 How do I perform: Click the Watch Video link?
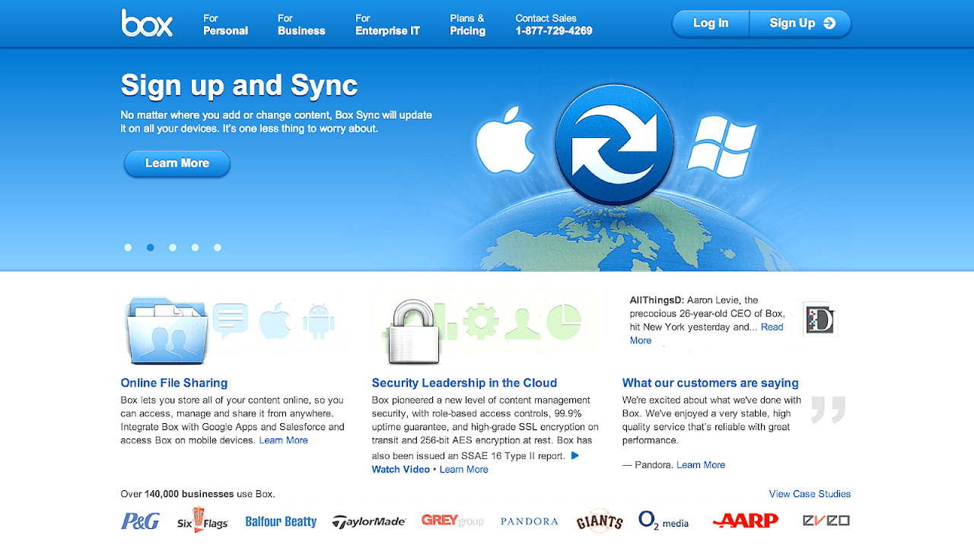(400, 469)
